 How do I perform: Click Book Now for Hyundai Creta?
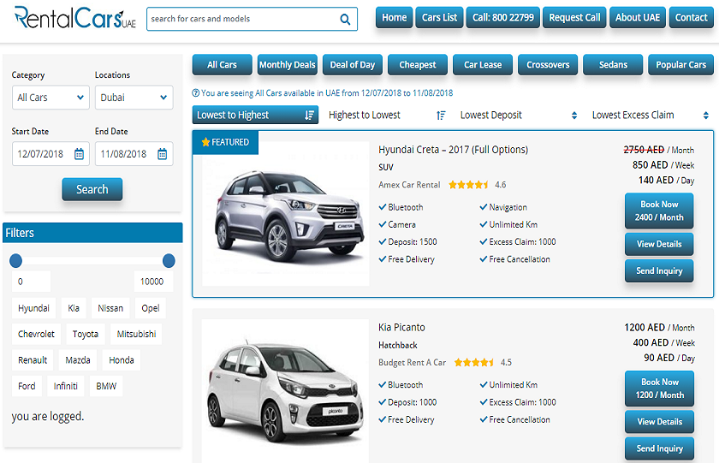(x=659, y=211)
